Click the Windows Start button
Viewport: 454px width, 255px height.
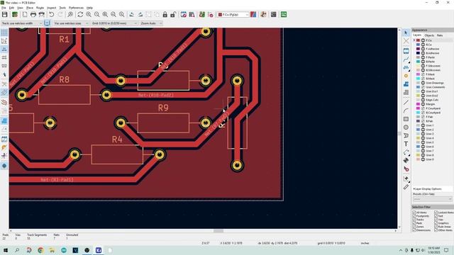tap(5, 250)
